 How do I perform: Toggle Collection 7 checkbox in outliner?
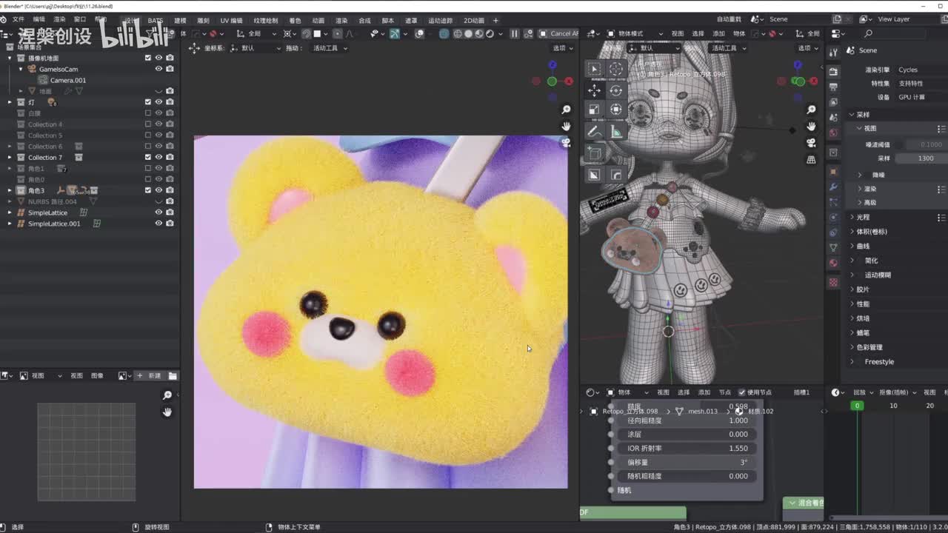pyautogui.click(x=147, y=157)
